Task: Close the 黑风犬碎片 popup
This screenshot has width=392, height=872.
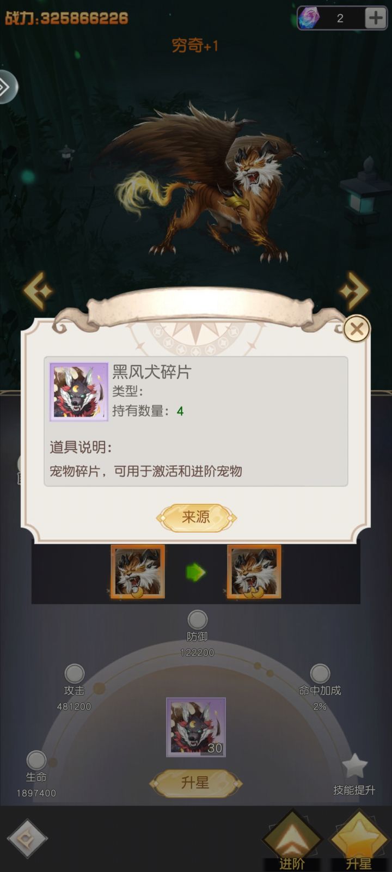Action: coord(357,329)
